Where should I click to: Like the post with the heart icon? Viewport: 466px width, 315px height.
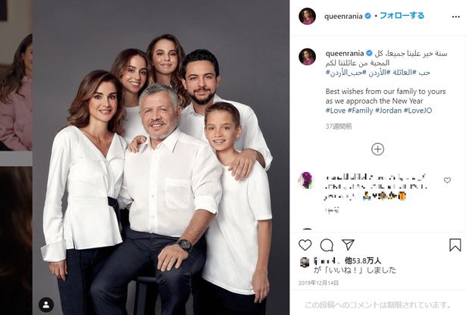[305, 245]
